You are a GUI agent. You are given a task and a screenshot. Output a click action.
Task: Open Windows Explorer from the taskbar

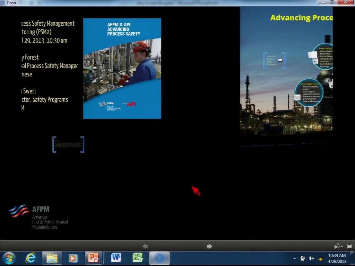(x=52, y=258)
